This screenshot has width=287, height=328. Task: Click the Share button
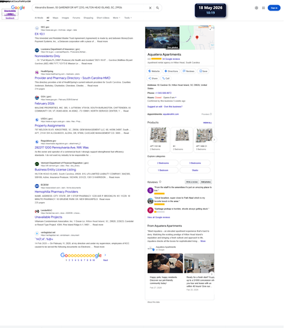[x=153, y=78]
